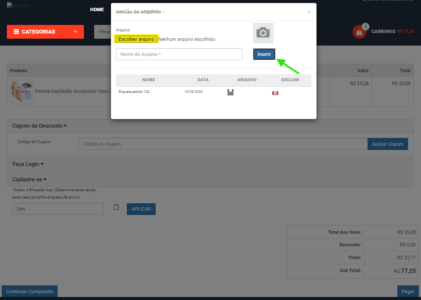Viewport: 421px width, 300px height.
Task: Go to the HOME menu item
Action: 97,9
